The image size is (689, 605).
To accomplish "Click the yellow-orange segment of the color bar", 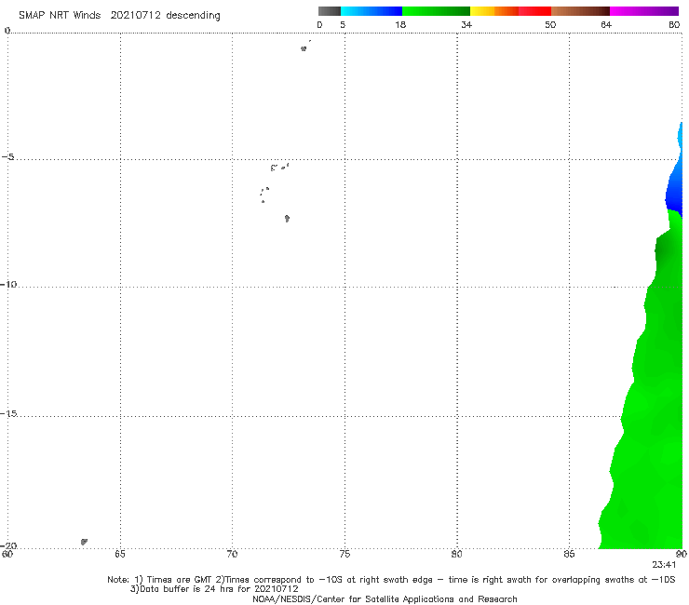I will 494,11.
